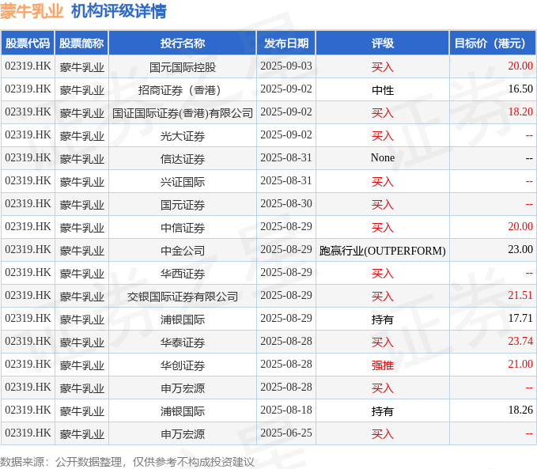Click the 华创证券 cell
This screenshot has height=469, width=537.
pyautogui.click(x=183, y=365)
